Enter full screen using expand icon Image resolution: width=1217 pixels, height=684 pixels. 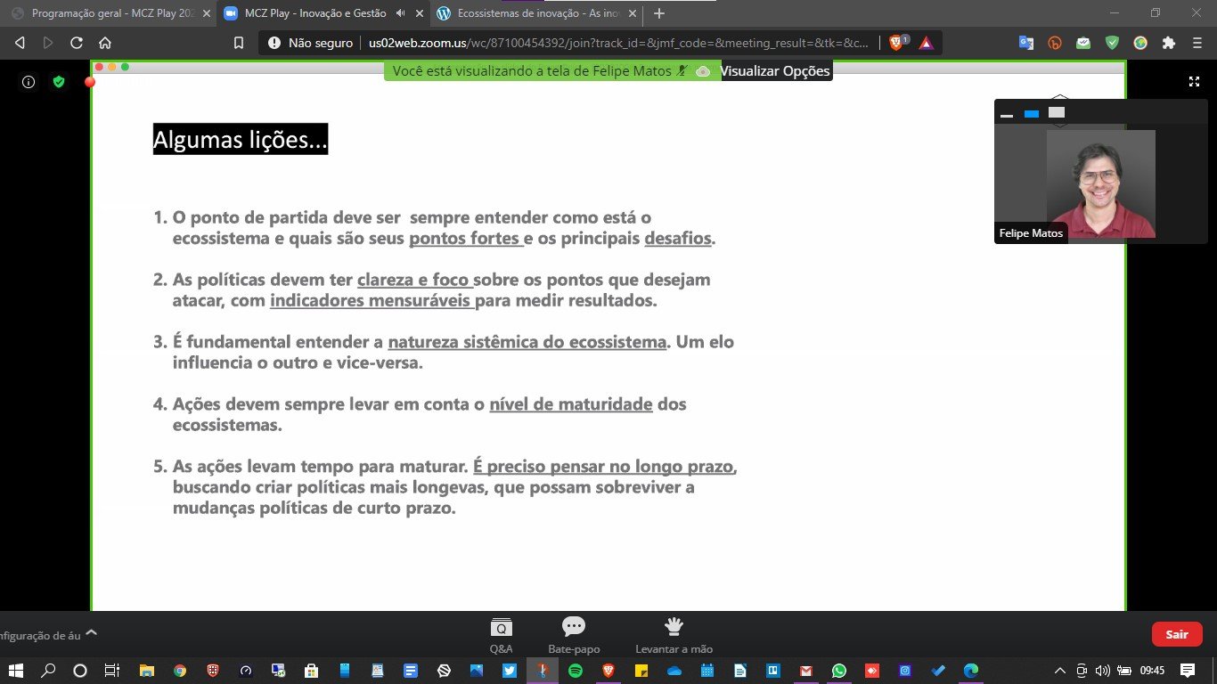[x=1194, y=82]
